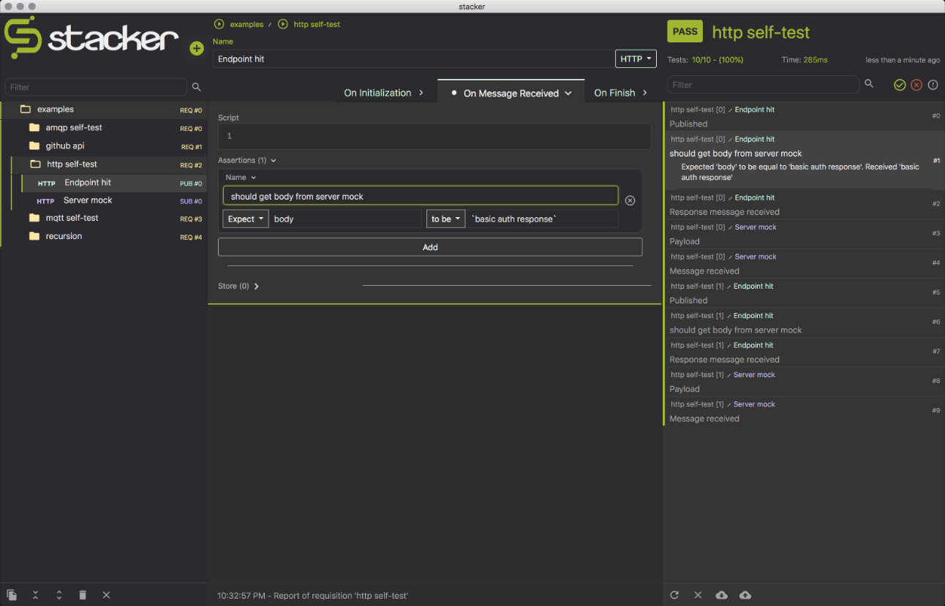Click the status bar report message
The width and height of the screenshot is (945, 606).
312,596
